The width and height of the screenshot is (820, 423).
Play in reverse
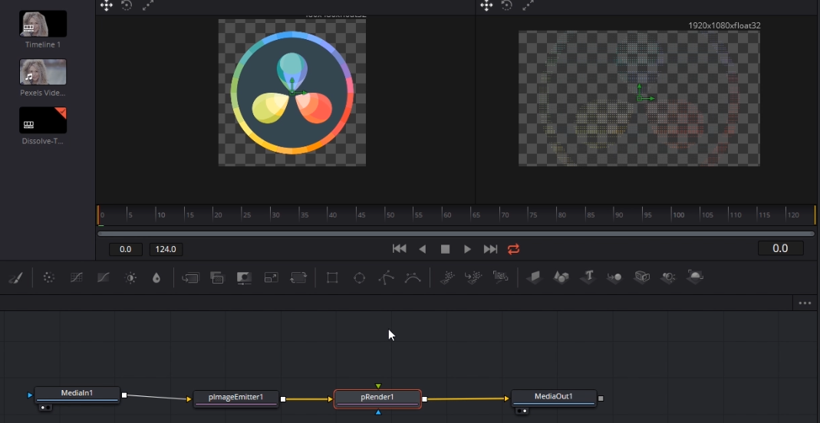pos(423,249)
